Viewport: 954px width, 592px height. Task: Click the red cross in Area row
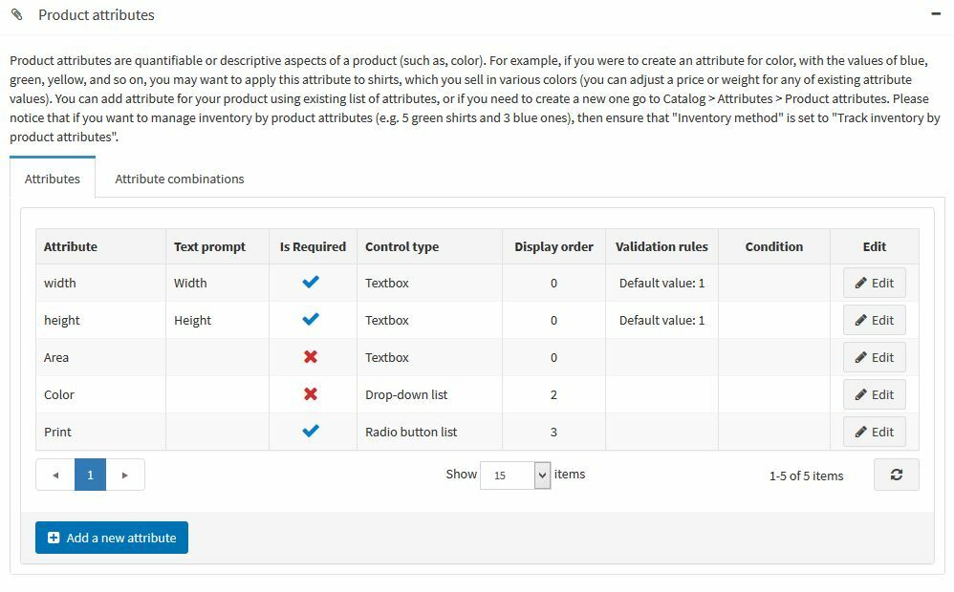click(311, 357)
